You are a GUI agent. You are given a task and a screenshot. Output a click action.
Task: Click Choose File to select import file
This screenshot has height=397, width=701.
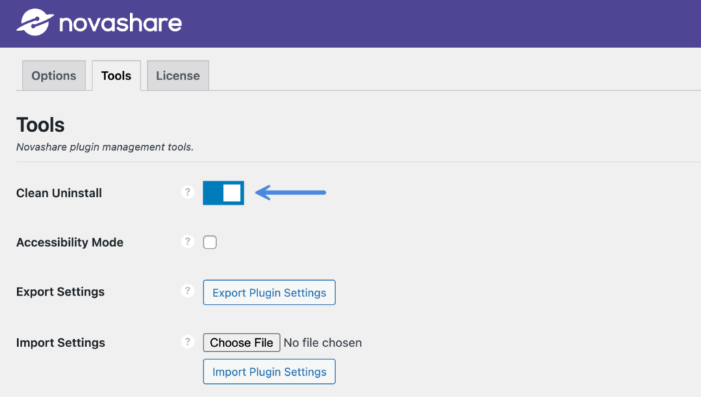pyautogui.click(x=242, y=342)
